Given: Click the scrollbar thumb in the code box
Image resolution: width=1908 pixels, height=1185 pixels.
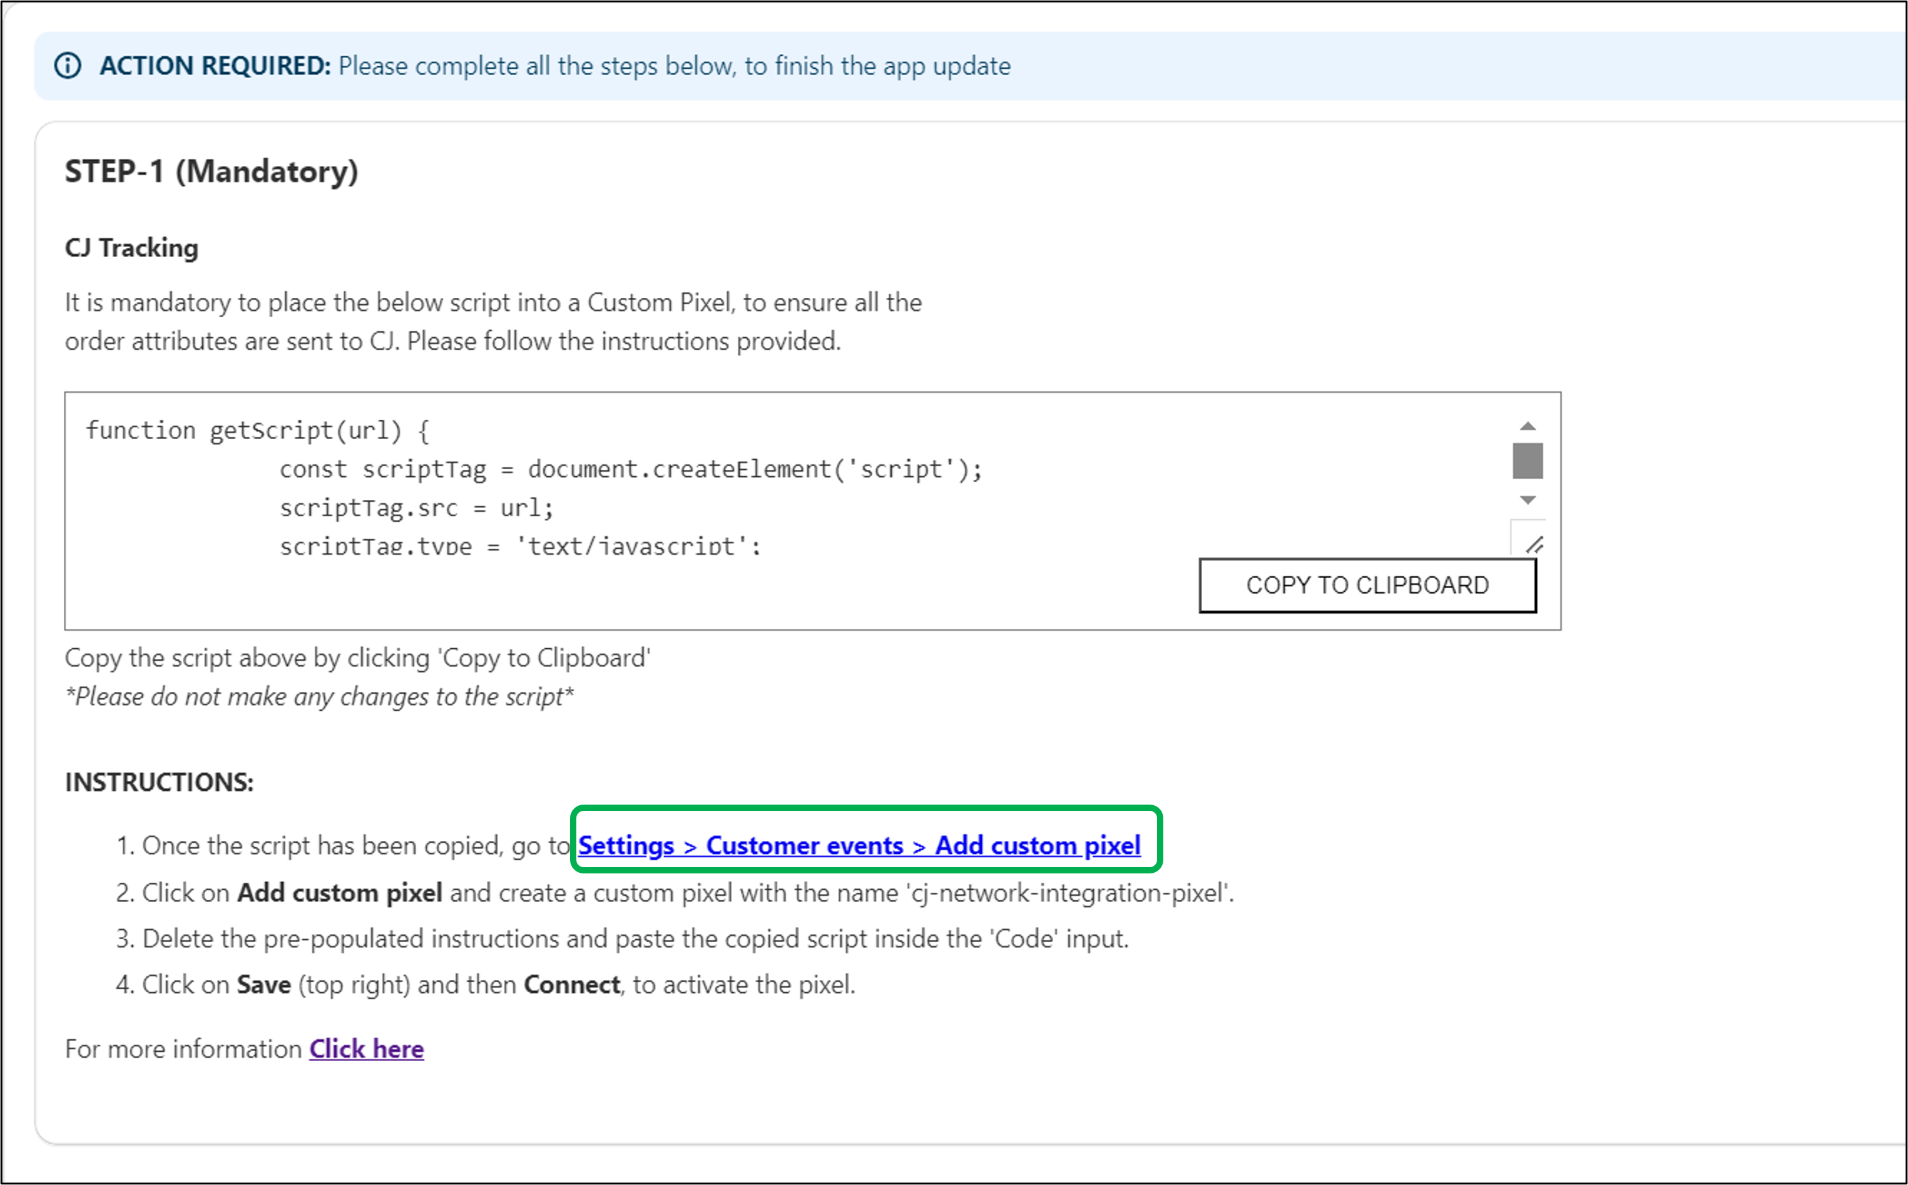Looking at the screenshot, I should [1527, 462].
